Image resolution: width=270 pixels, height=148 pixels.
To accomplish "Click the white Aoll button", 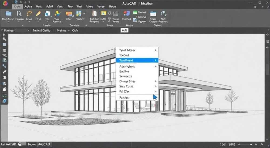I will [124, 30].
